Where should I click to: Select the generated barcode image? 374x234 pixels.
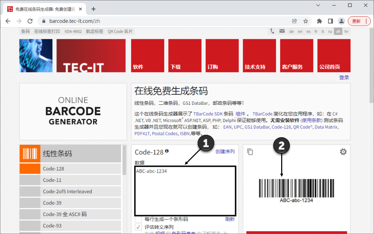click(x=296, y=191)
